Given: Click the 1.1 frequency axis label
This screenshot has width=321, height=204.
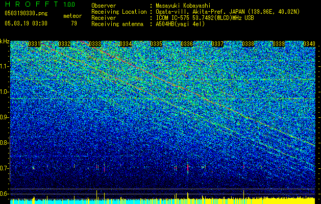Looking at the screenshot, I should [x=5, y=66].
